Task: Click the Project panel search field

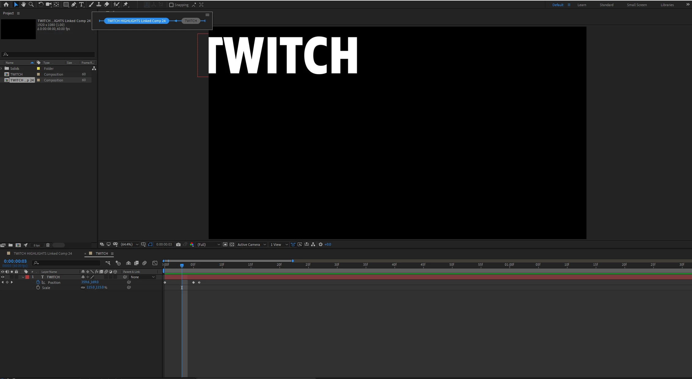Action: pyautogui.click(x=49, y=54)
